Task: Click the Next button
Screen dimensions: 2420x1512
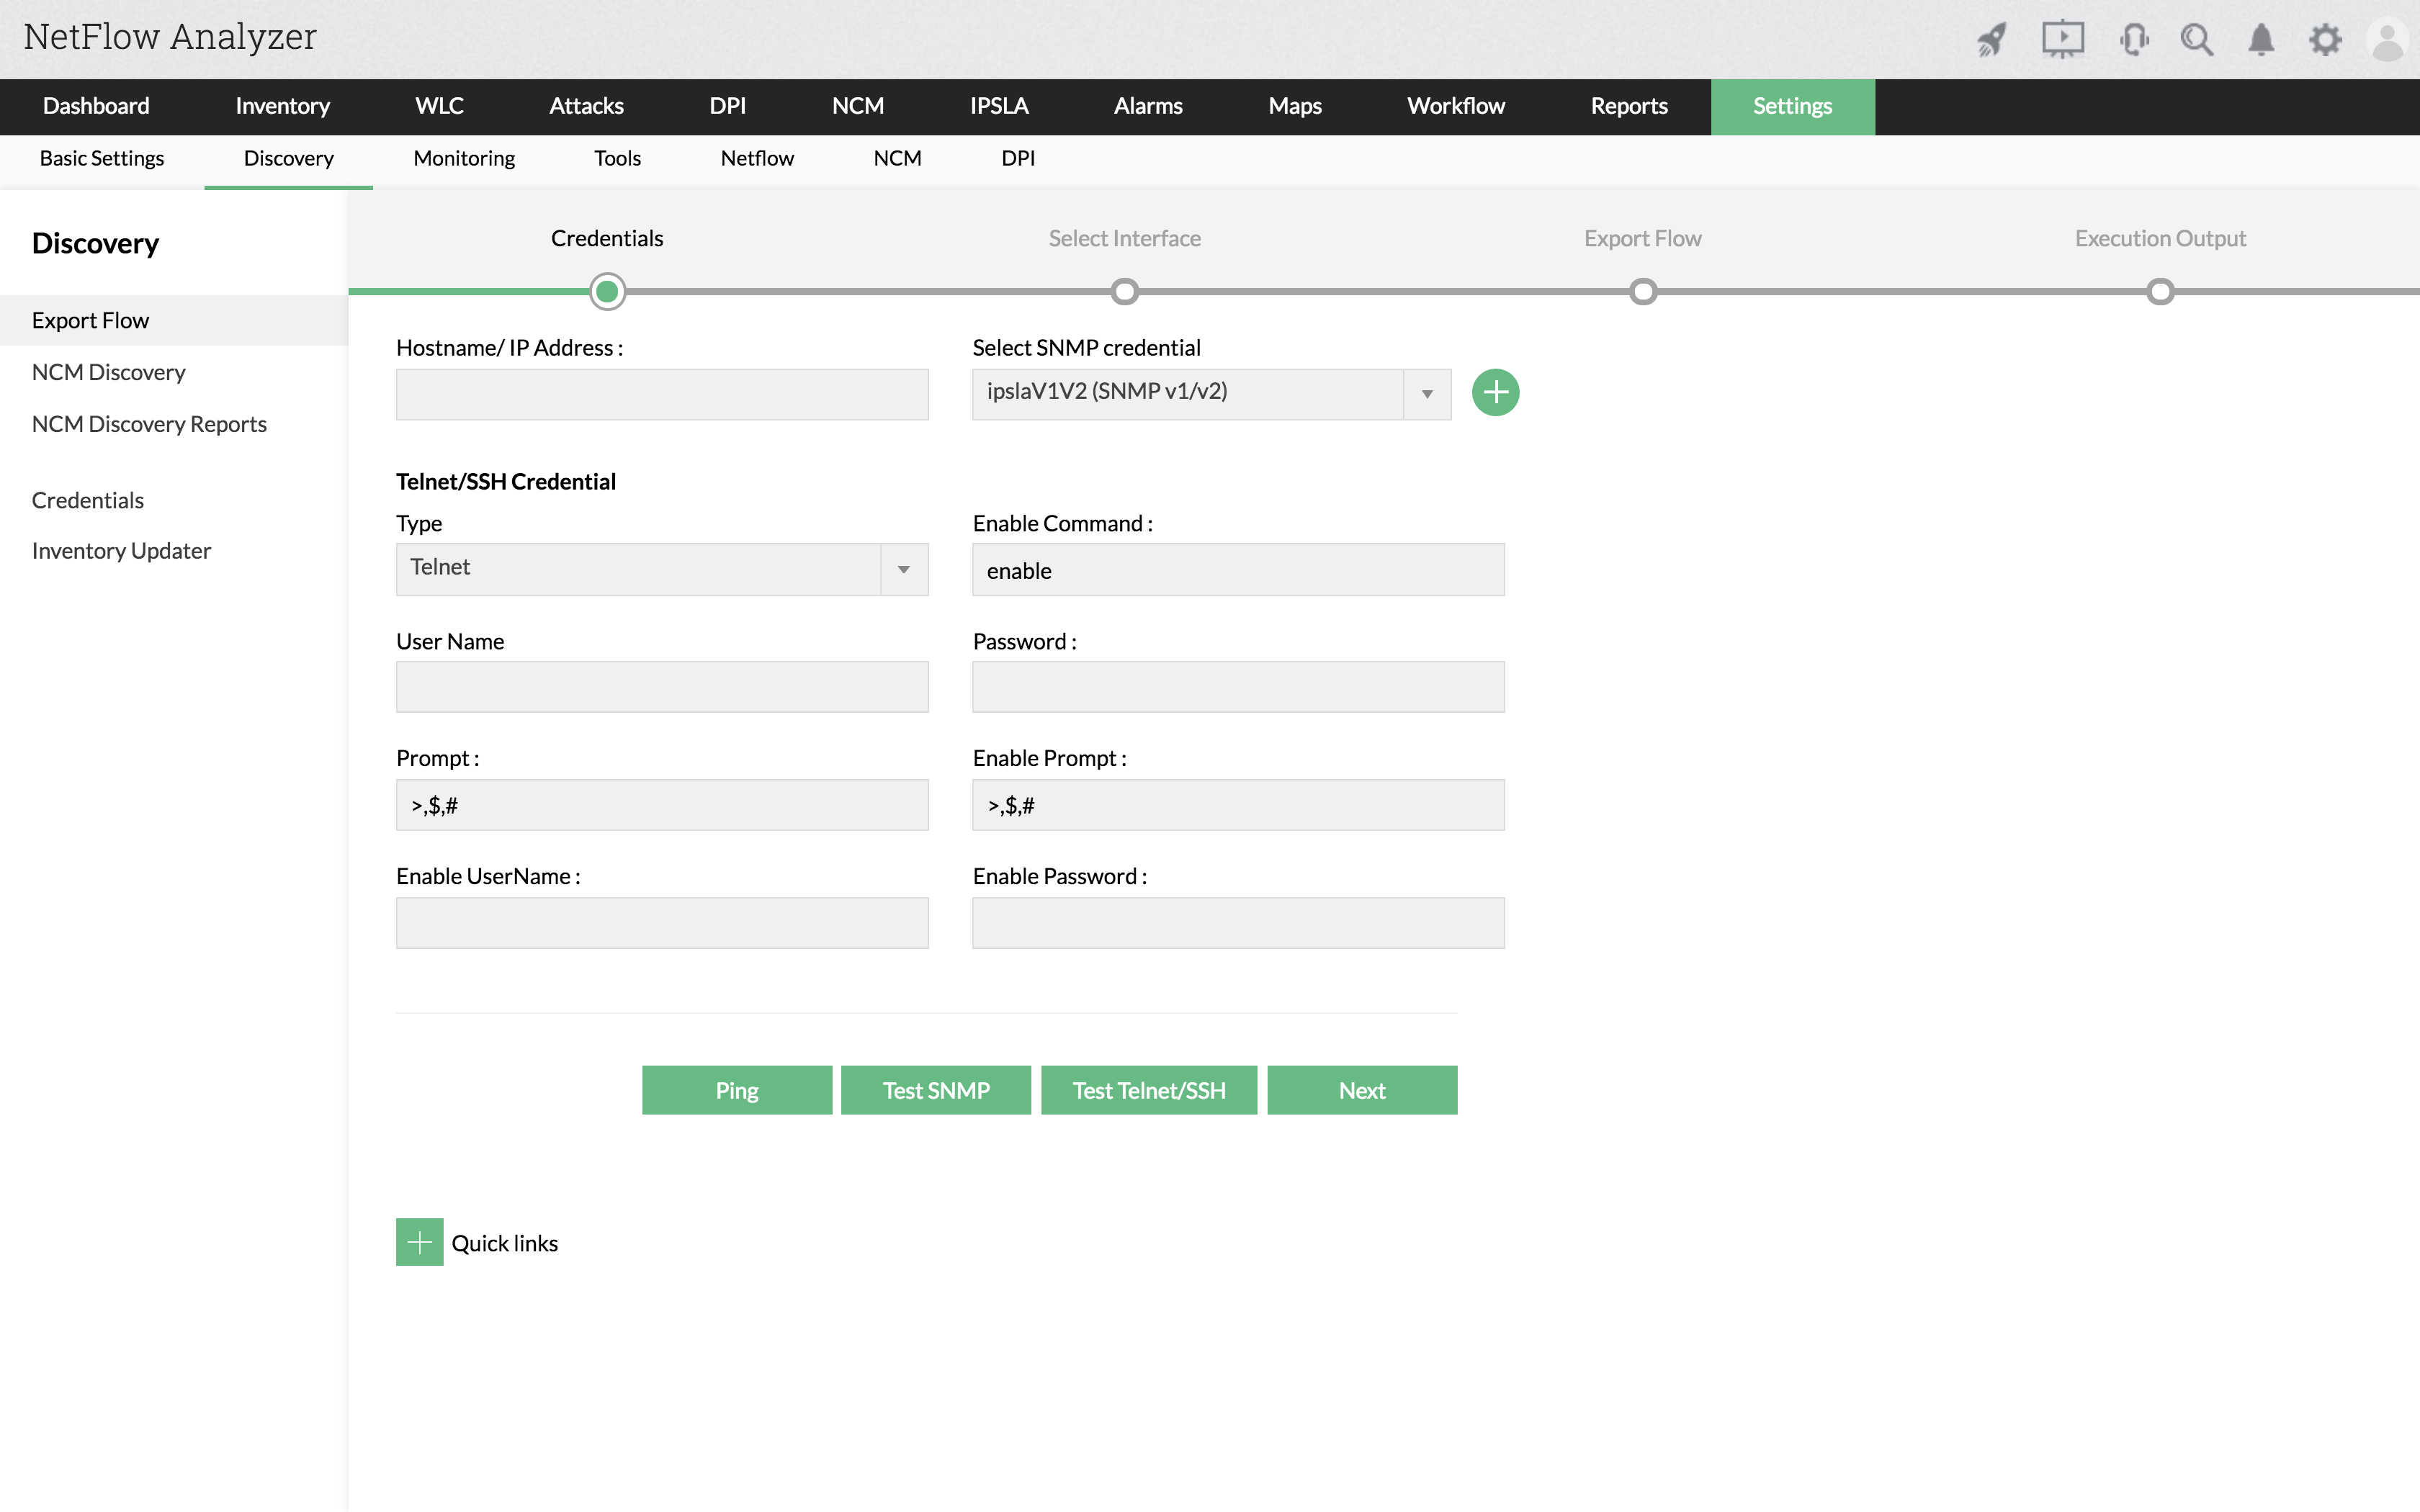Action: 1361,1090
